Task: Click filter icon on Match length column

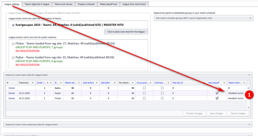Action: coord(79,83)
